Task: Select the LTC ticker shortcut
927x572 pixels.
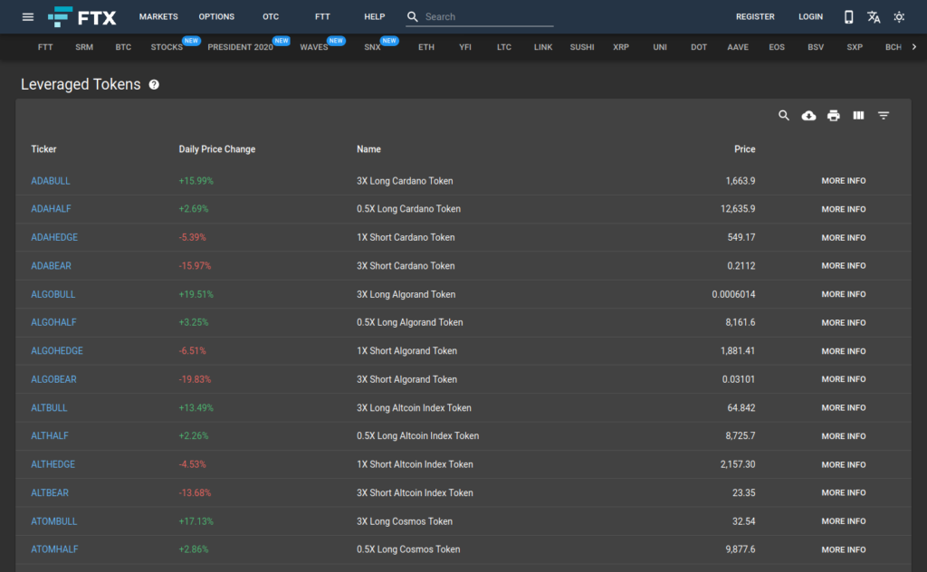Action: tap(503, 47)
